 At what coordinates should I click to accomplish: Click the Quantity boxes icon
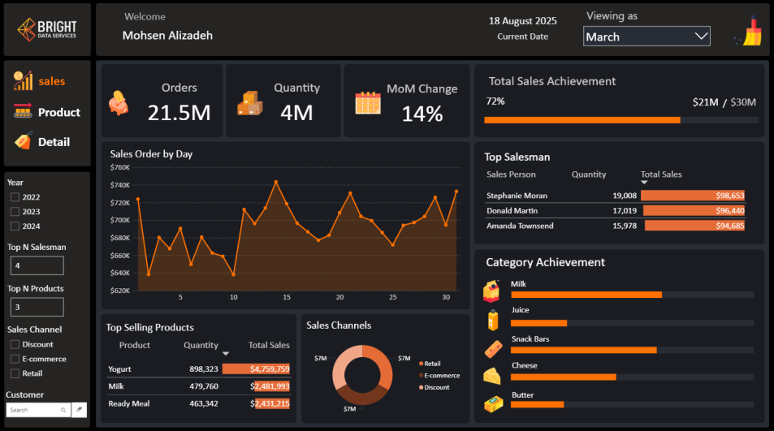pos(249,103)
